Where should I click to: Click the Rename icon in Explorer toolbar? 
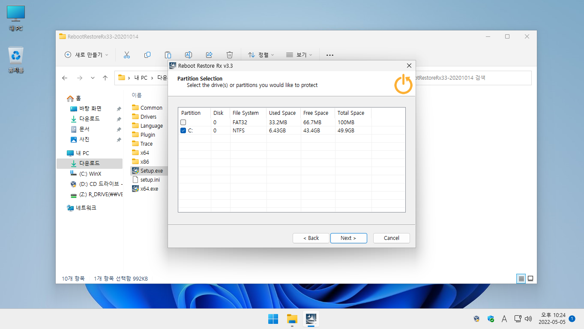189,55
